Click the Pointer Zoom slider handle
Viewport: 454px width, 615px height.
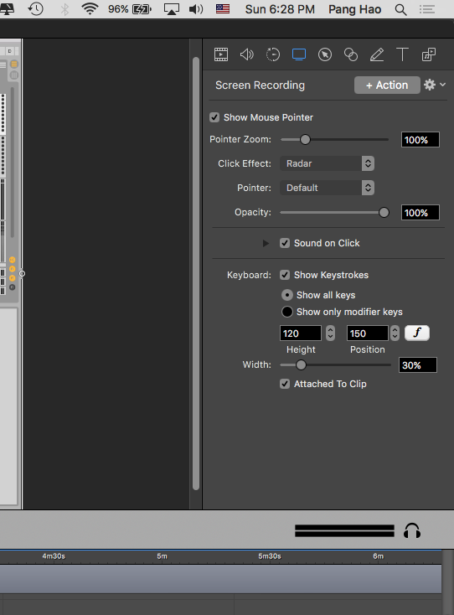(305, 139)
